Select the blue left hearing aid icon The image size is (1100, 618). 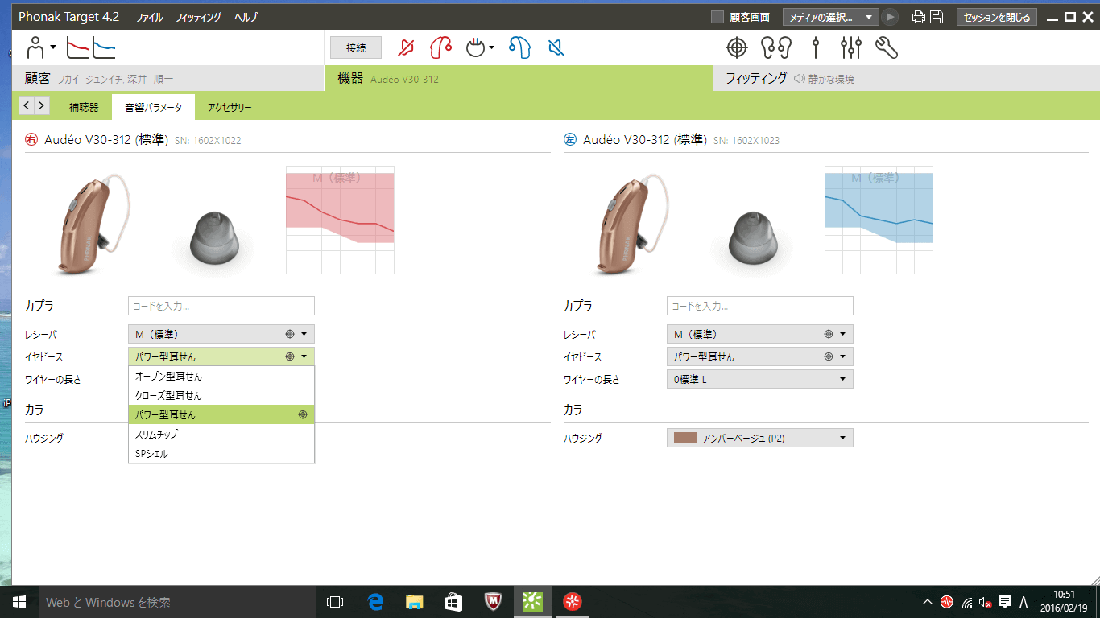point(519,48)
